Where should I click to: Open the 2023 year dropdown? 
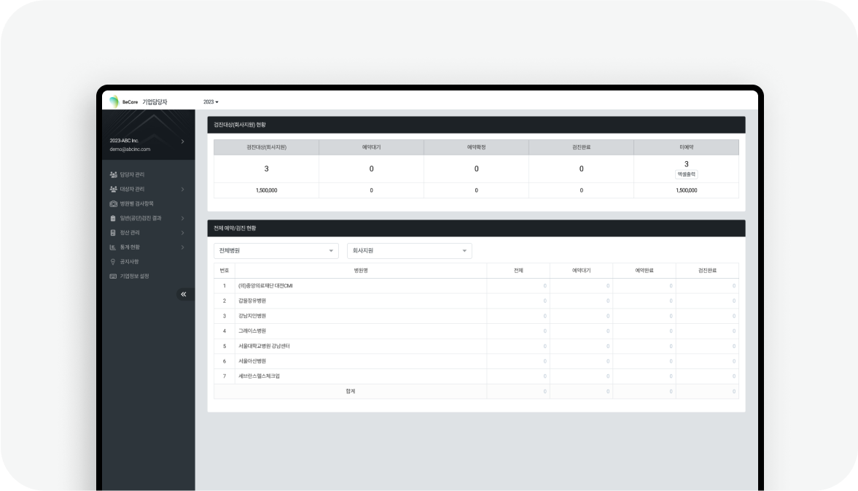click(x=211, y=102)
